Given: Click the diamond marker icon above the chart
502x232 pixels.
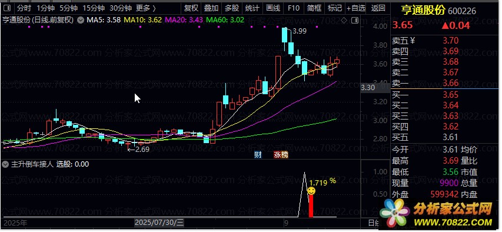Looking at the screenshot, I should 344,21.
